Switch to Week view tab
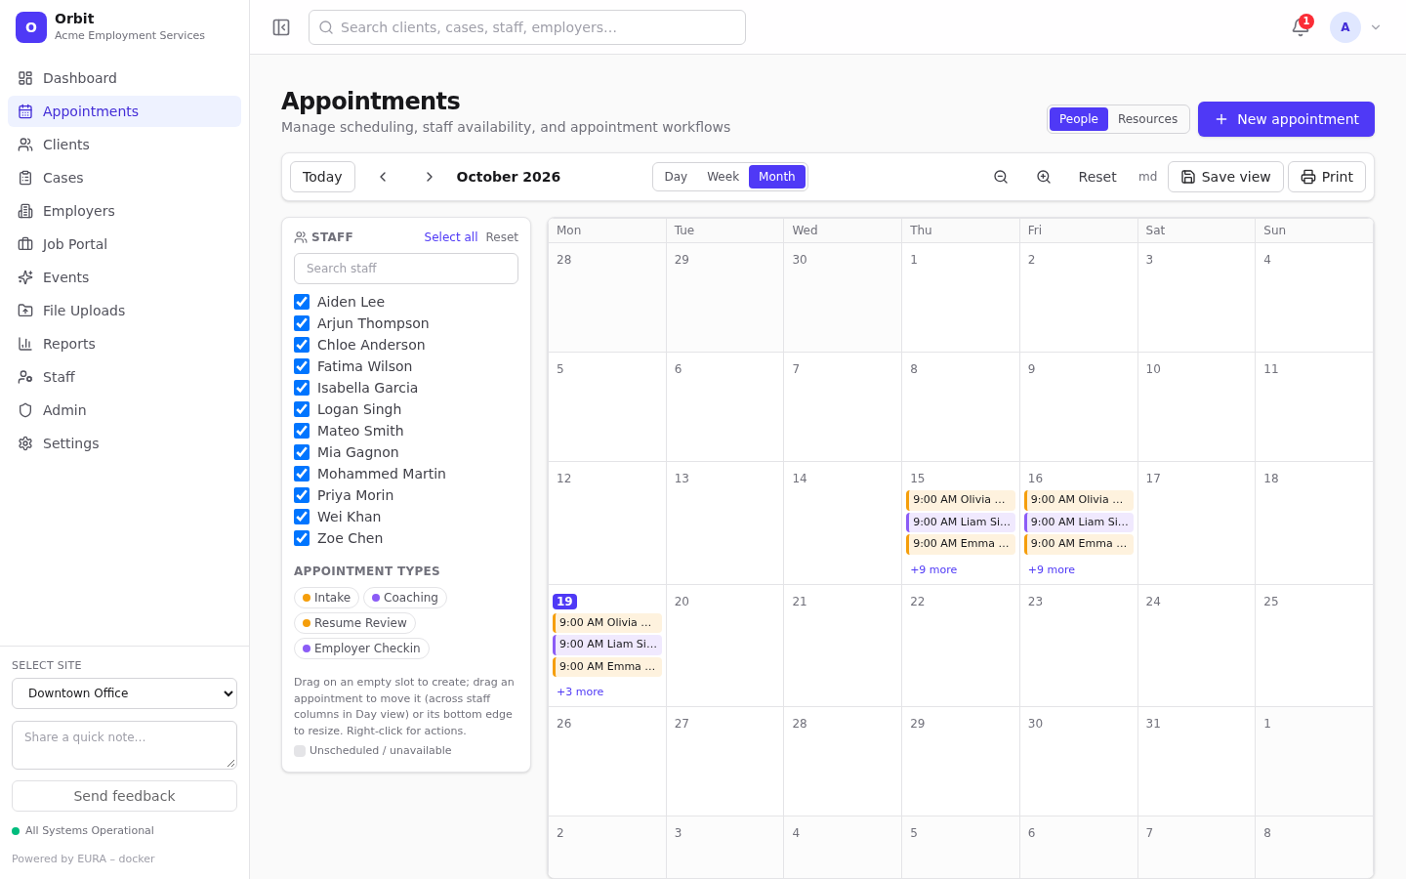 tap(723, 177)
